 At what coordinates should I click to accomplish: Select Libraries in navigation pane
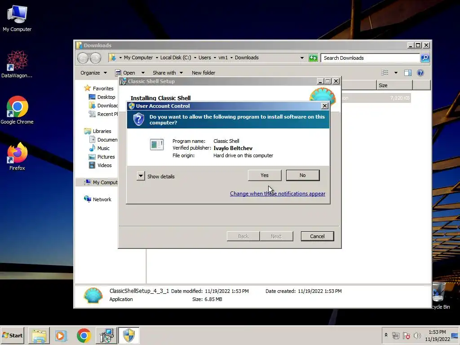[97, 131]
